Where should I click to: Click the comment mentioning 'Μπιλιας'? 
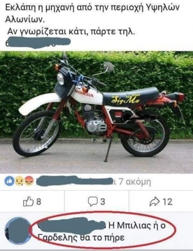point(102,232)
